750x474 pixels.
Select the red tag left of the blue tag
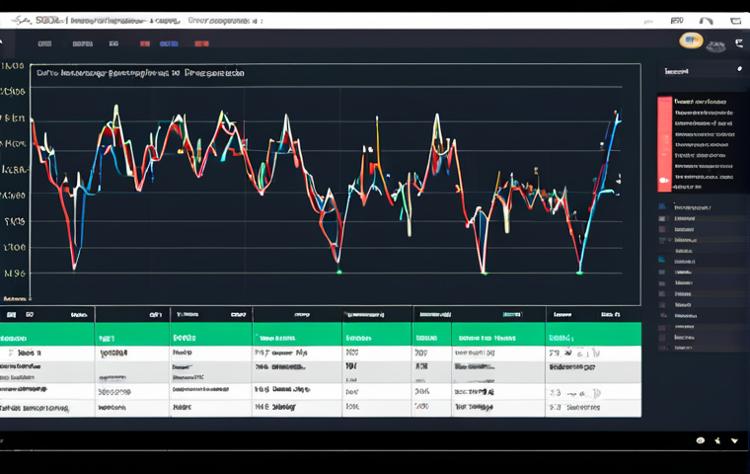pyautogui.click(x=145, y=43)
